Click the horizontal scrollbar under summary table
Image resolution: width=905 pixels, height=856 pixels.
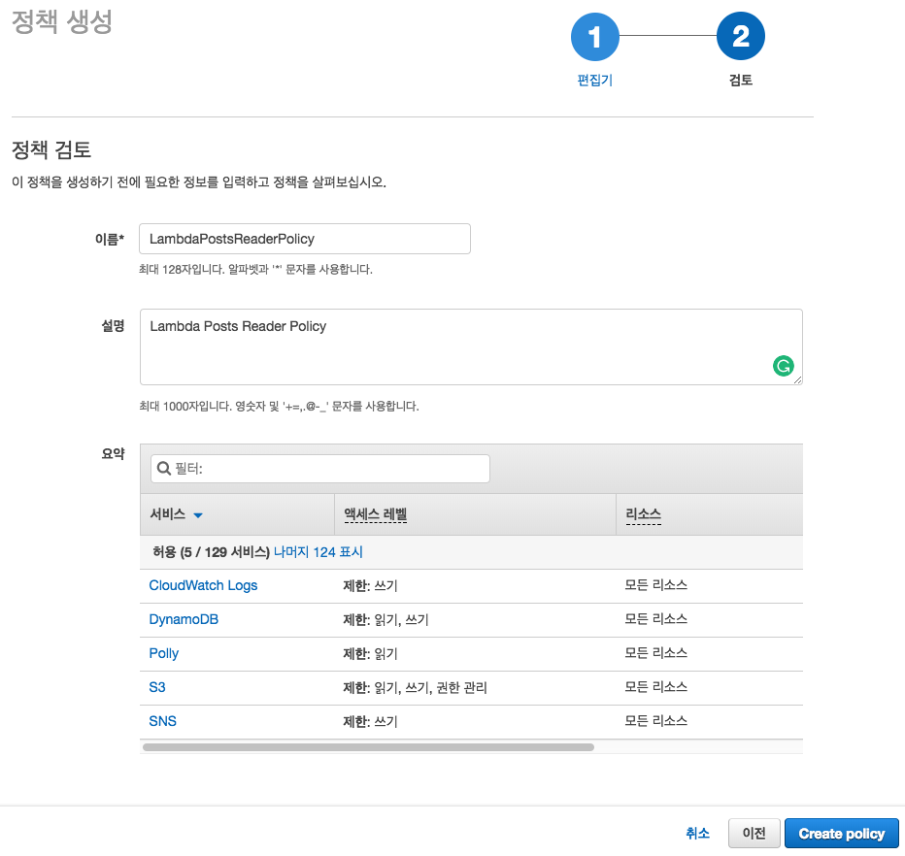[x=368, y=747]
